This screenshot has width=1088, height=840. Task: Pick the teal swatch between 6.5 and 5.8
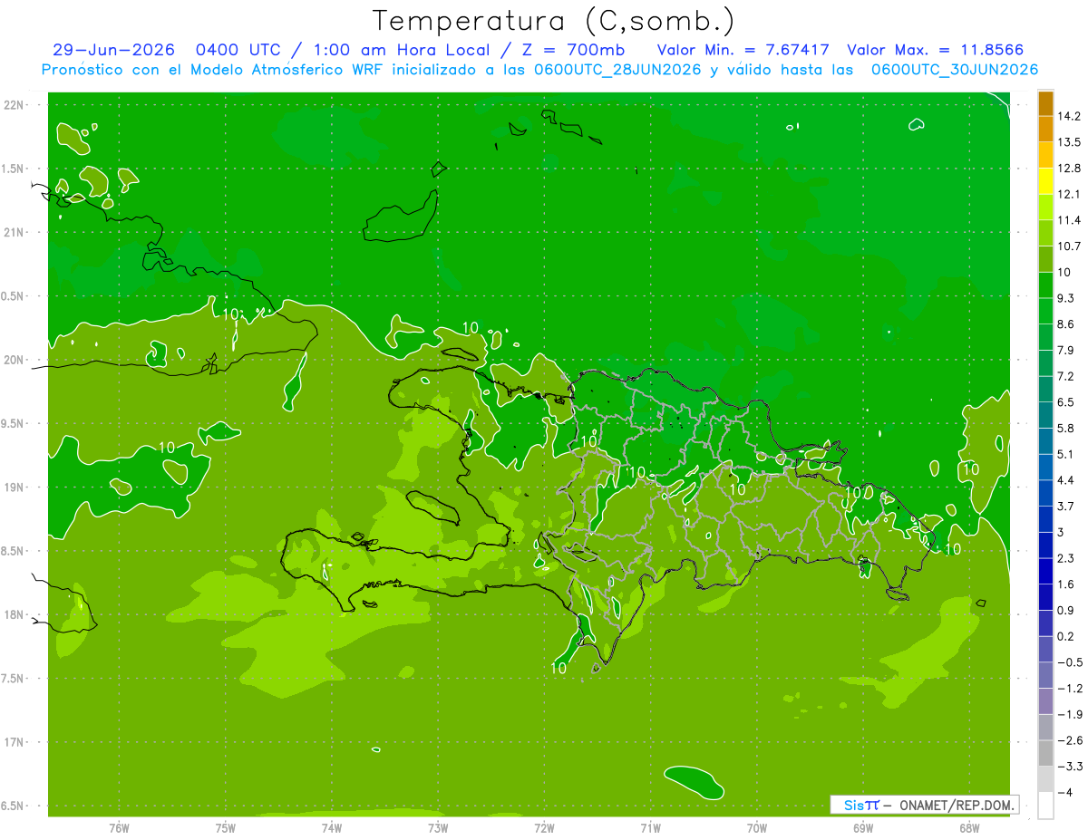(1045, 415)
